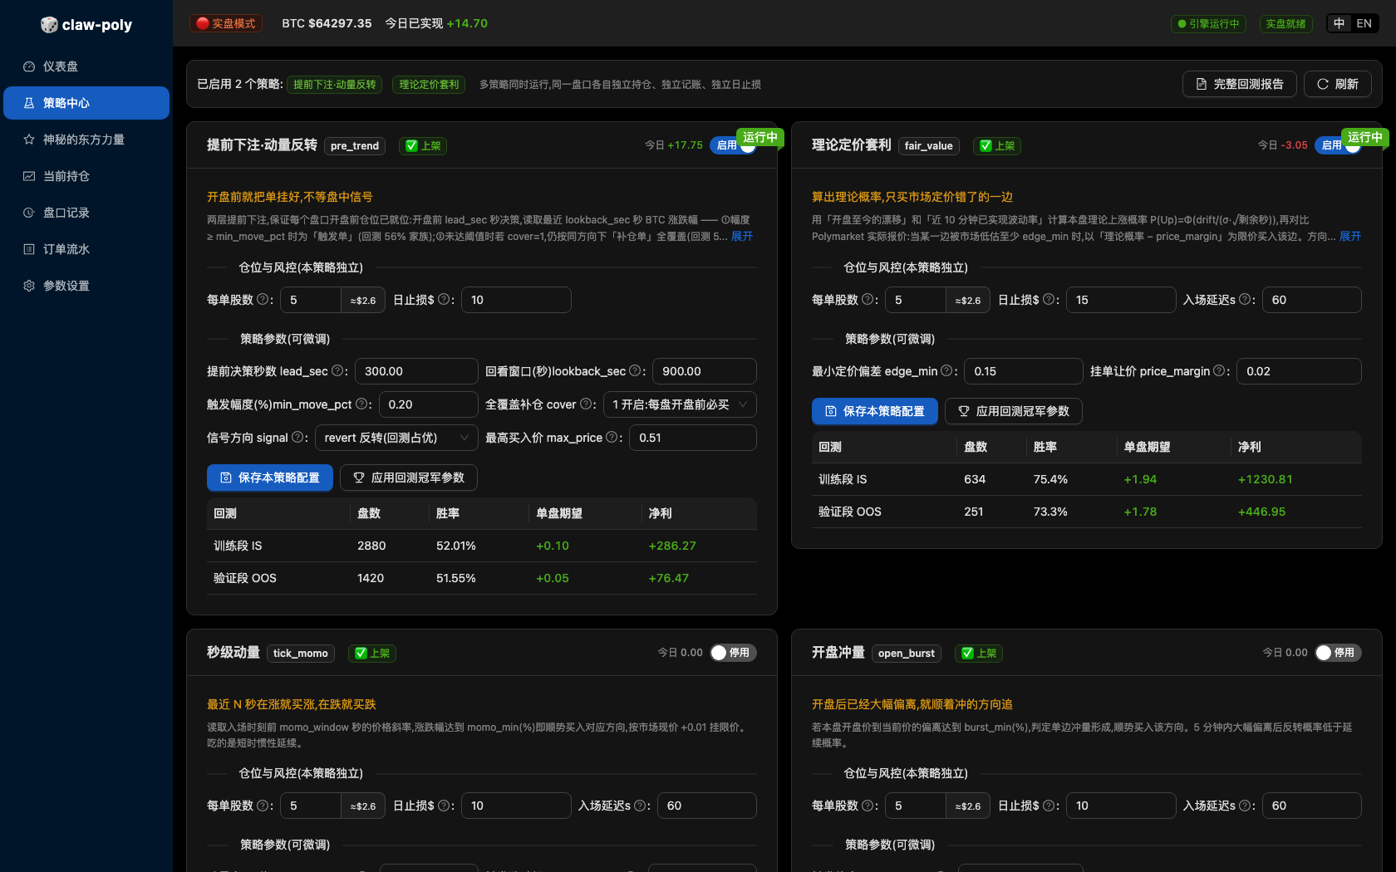Image resolution: width=1396 pixels, height=872 pixels.
Task: Click the claw-poly dice logo
Action: 49,25
